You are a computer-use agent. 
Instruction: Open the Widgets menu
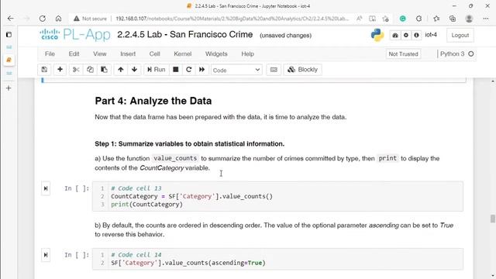coord(216,53)
